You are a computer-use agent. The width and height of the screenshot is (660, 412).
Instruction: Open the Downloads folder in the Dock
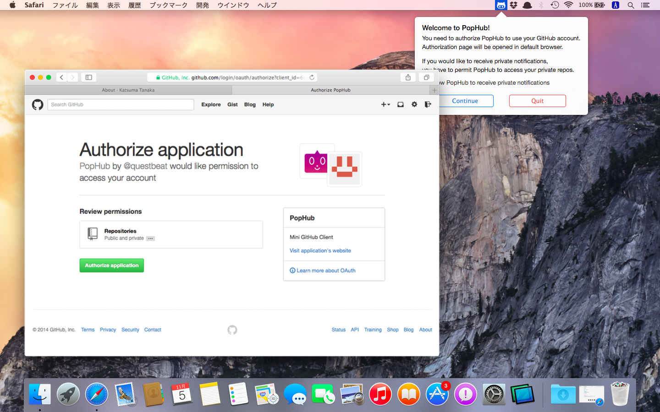tap(563, 394)
